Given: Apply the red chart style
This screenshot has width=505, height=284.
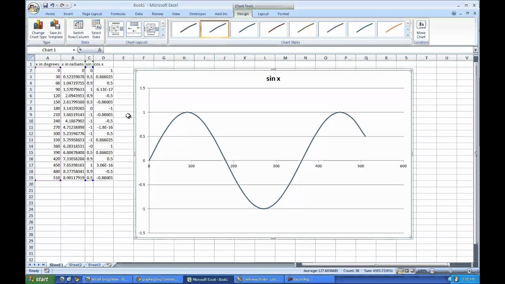Looking at the screenshot, I should (273, 29).
